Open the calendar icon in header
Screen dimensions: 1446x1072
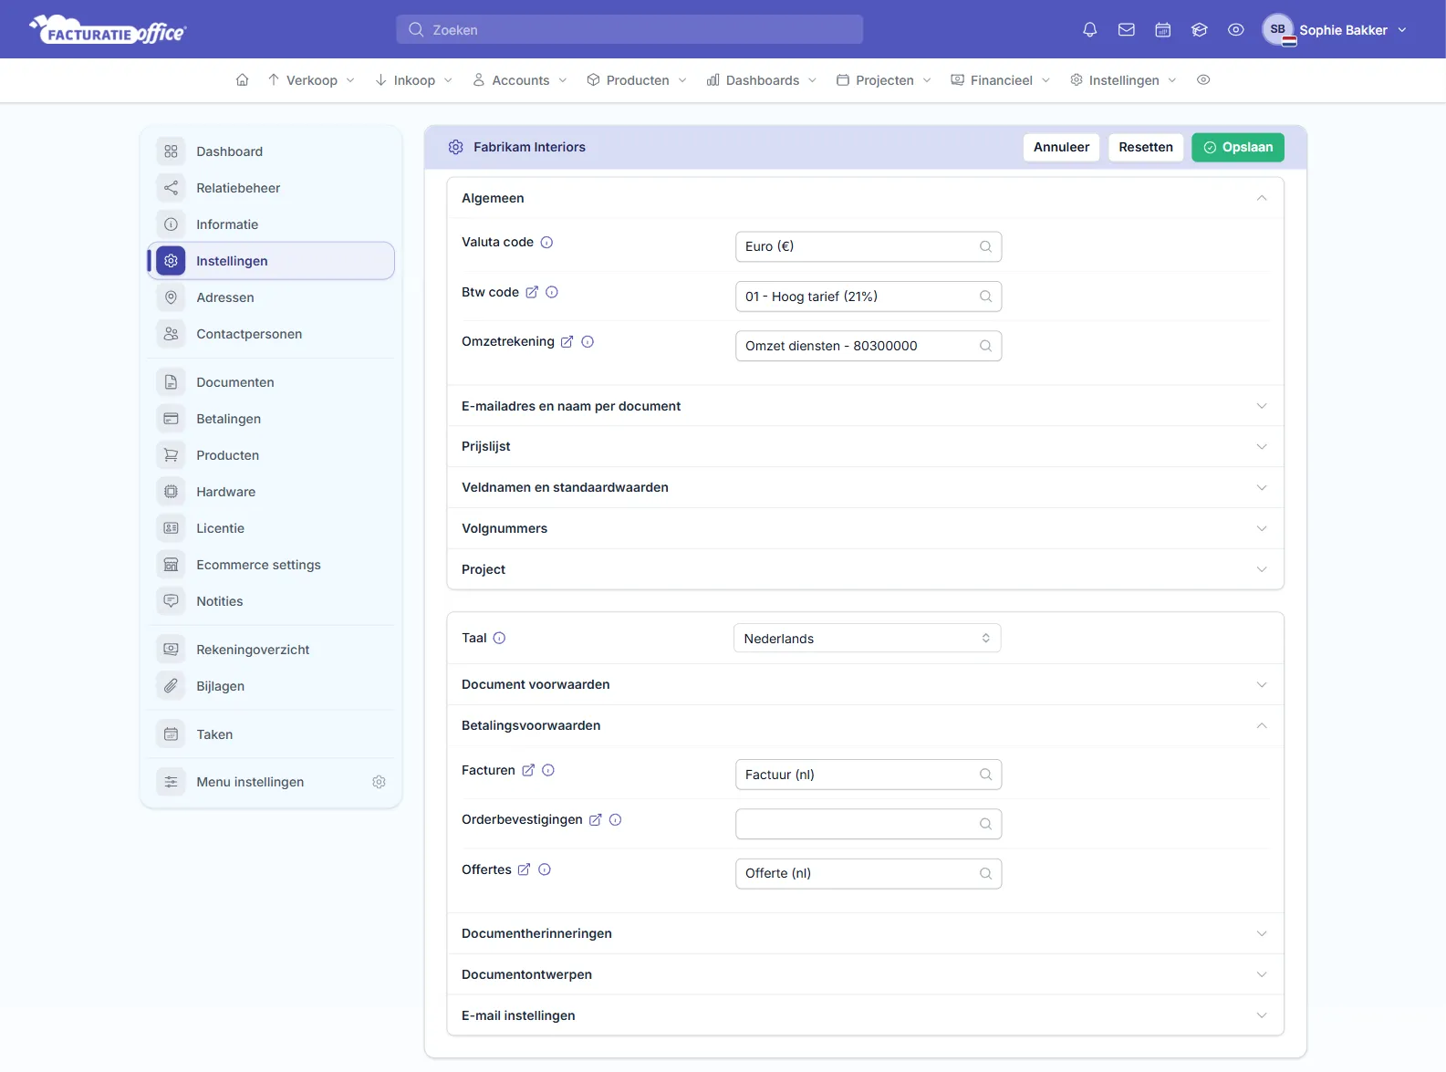point(1163,30)
